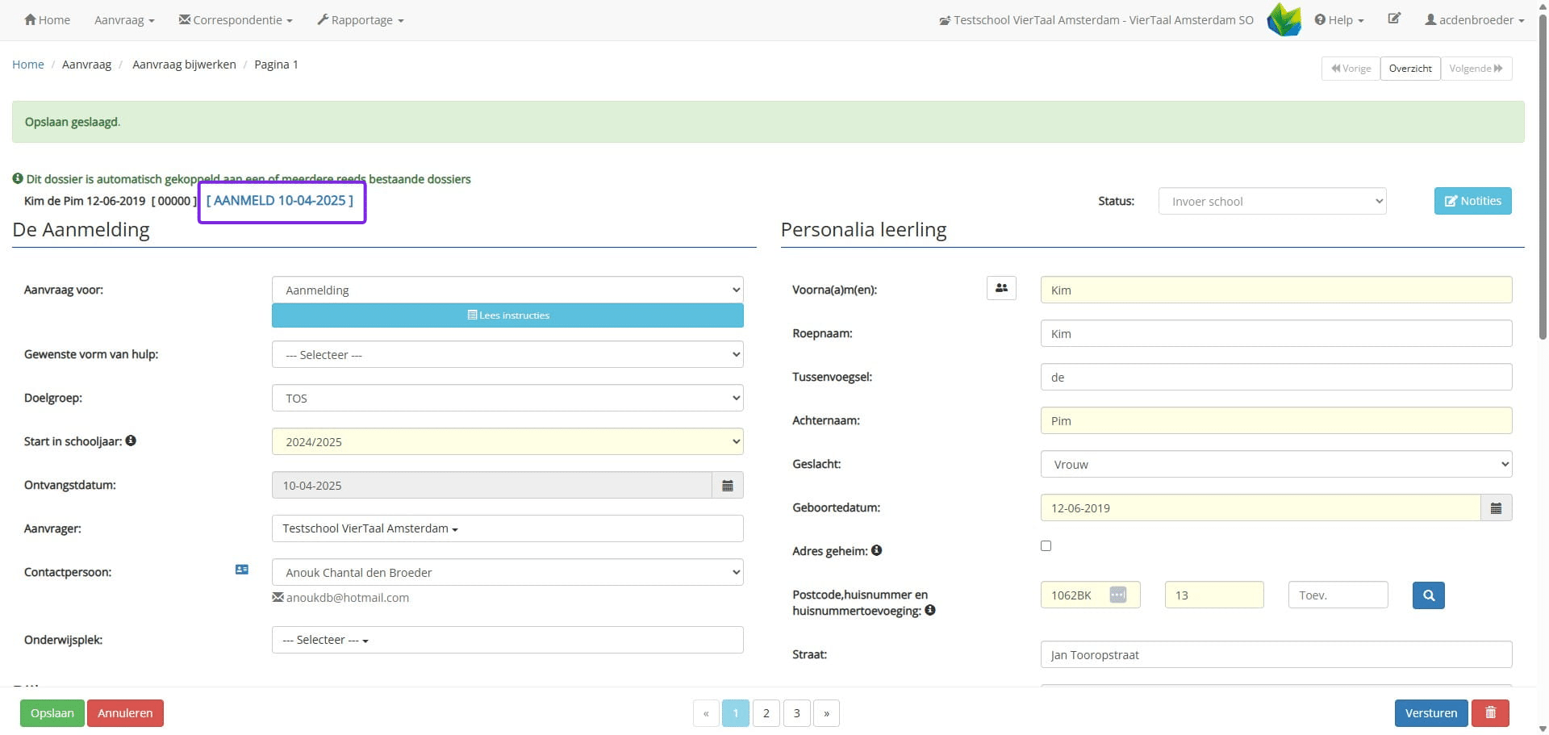Open calendar picker for Geboortedatum

coord(1496,508)
